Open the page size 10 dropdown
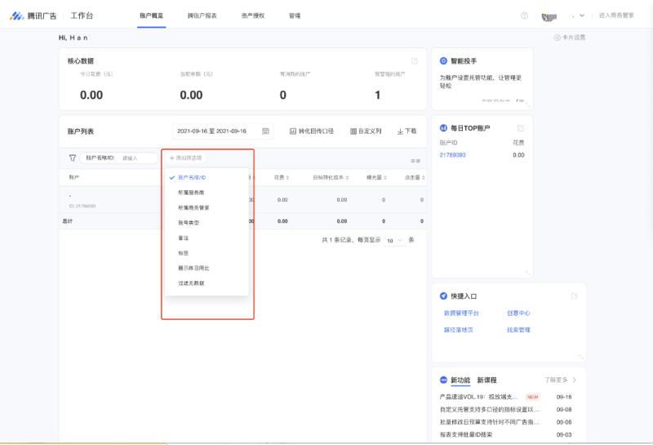This screenshot has height=445, width=653. 395,240
